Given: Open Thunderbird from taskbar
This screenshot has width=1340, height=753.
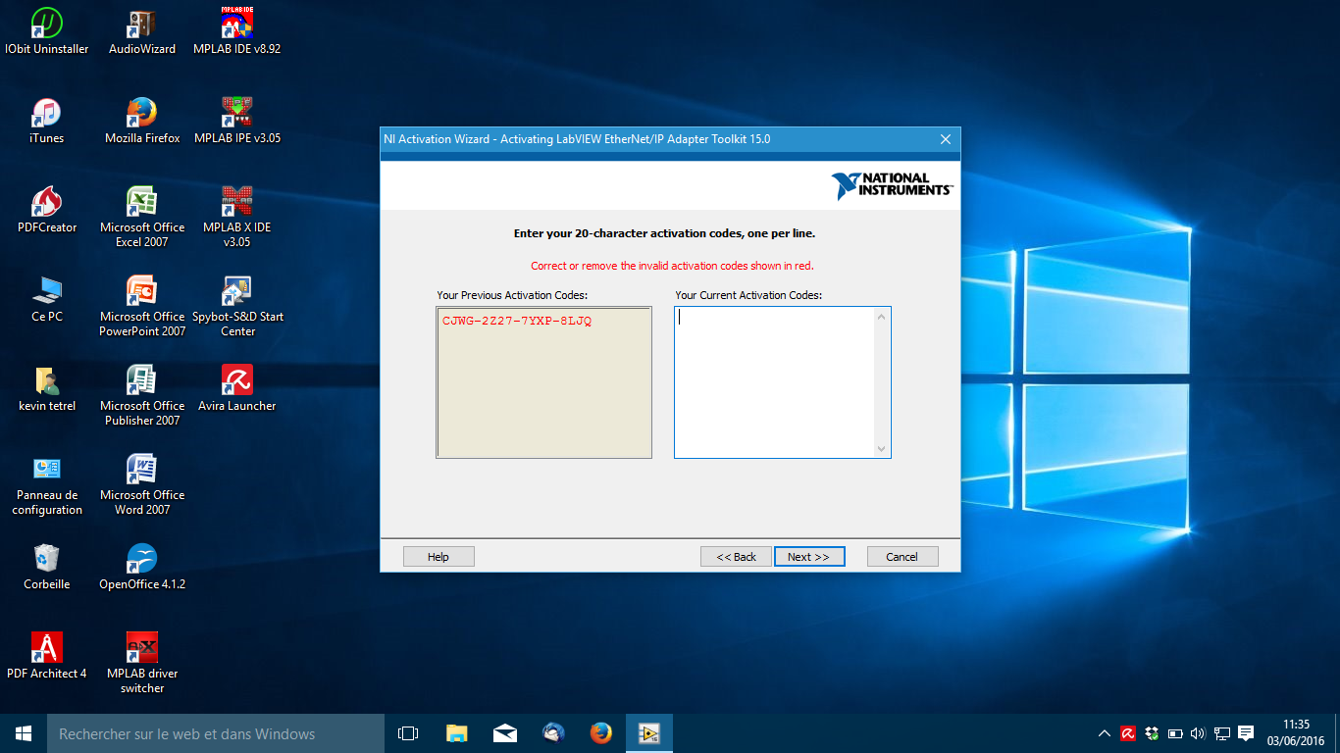Looking at the screenshot, I should (x=552, y=733).
